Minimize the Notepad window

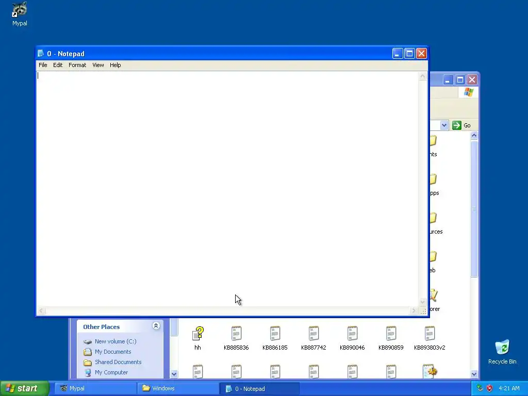(x=398, y=53)
